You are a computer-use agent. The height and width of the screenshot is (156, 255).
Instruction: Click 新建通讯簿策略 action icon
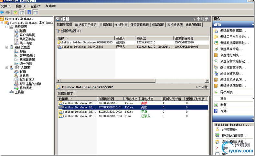point(216,86)
